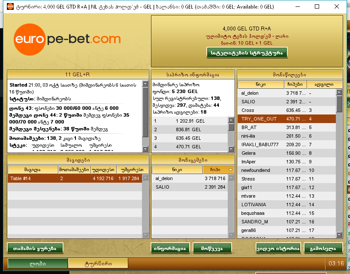Select the bequshaaa participant row

[x=287, y=213]
